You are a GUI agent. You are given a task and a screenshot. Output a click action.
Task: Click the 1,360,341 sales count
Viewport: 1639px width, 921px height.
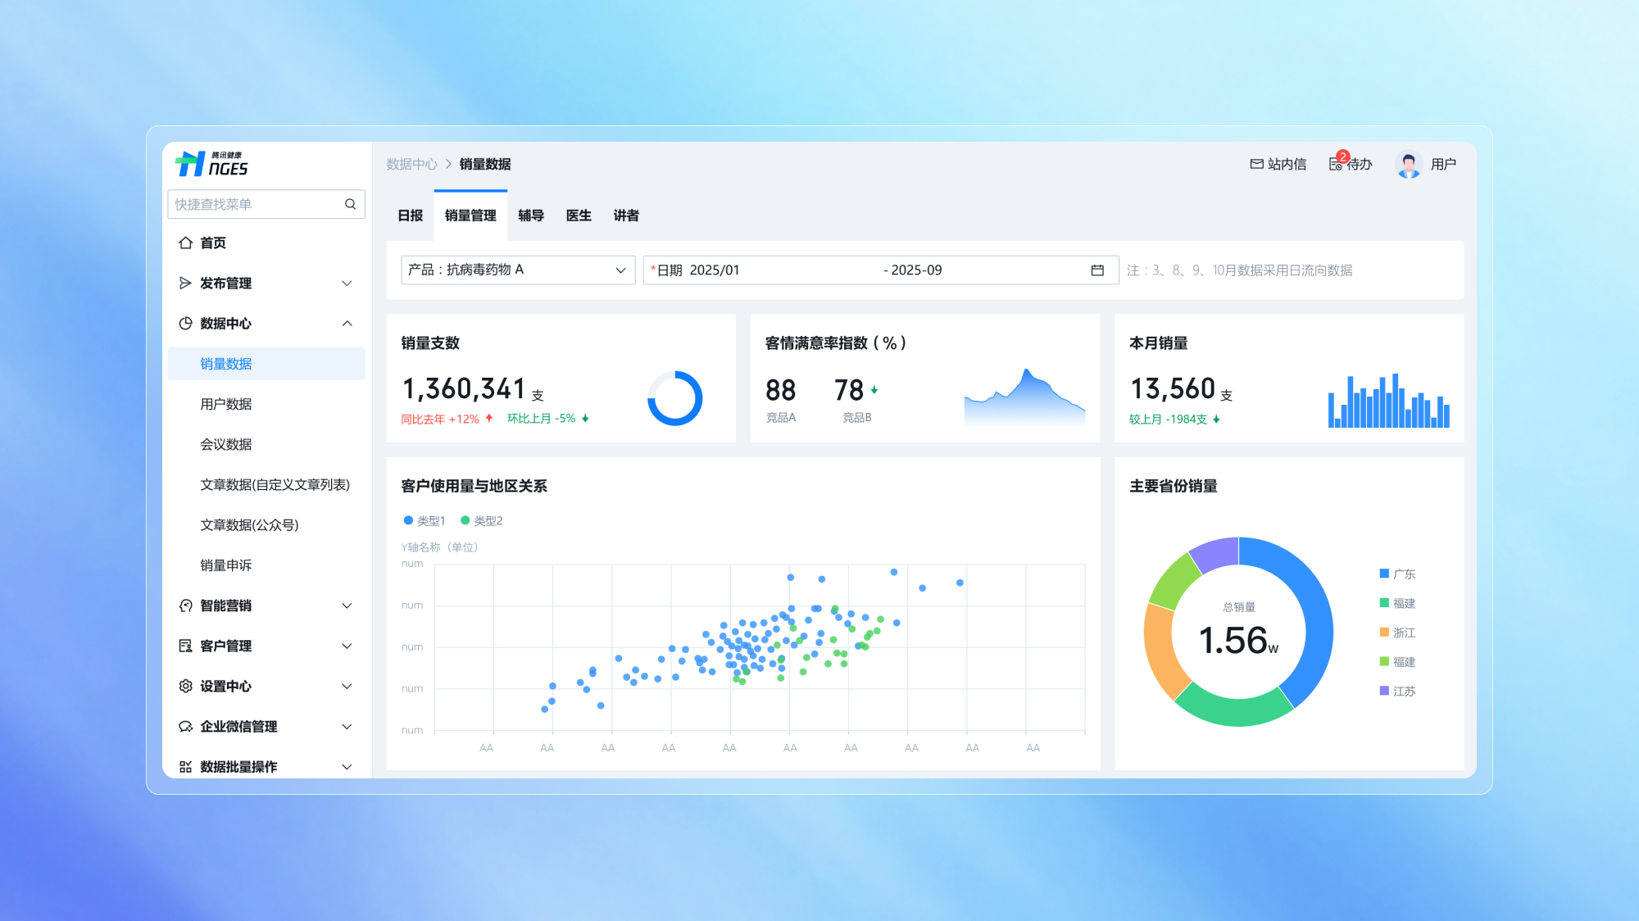pyautogui.click(x=464, y=388)
